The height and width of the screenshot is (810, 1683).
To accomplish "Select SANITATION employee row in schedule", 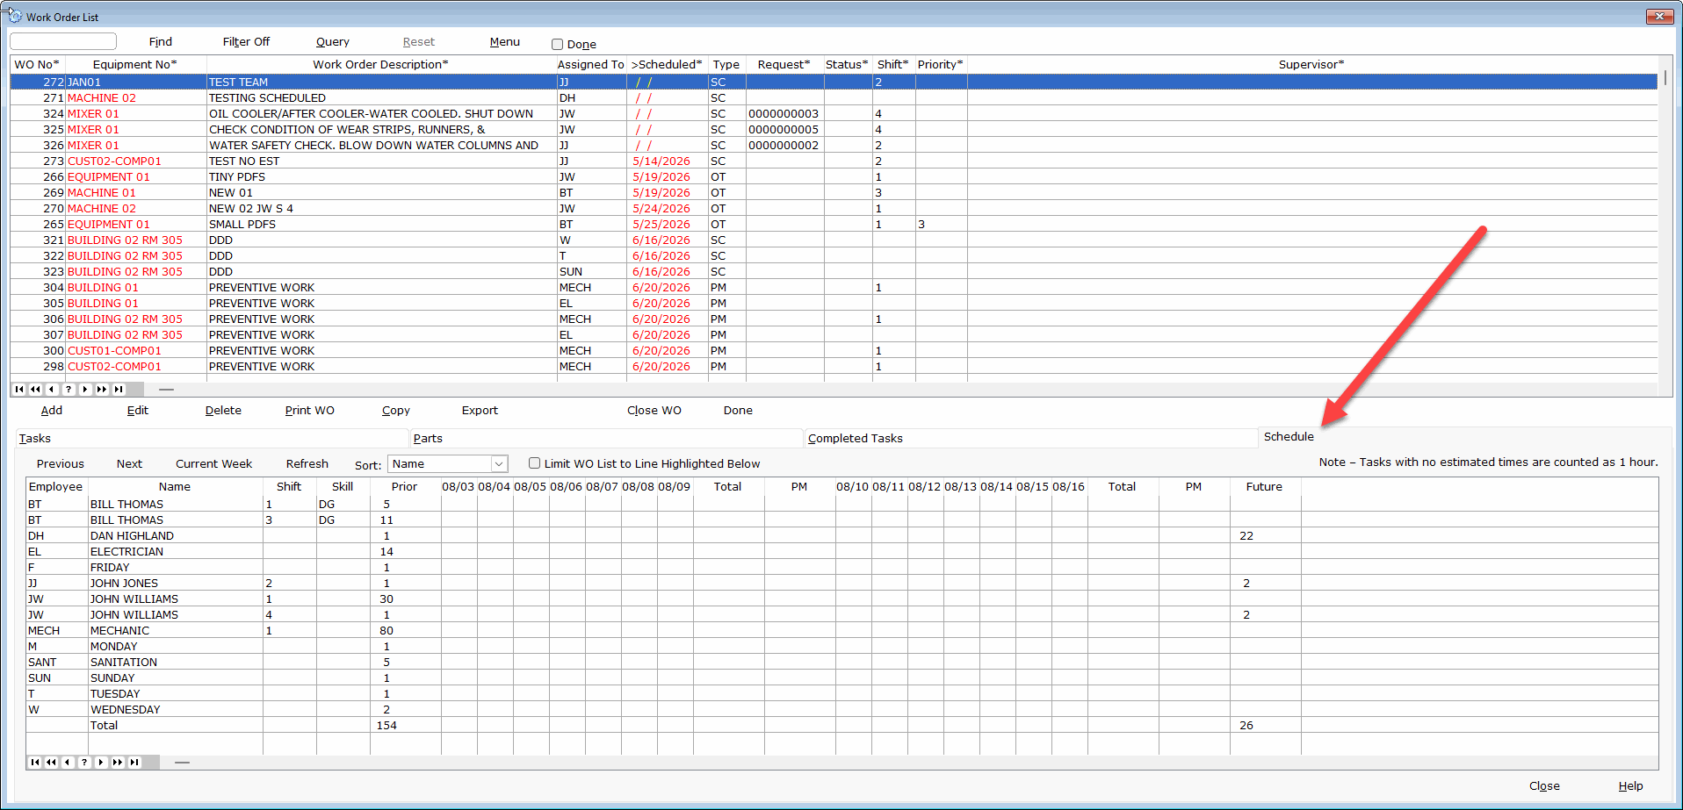I will pyautogui.click(x=841, y=662).
